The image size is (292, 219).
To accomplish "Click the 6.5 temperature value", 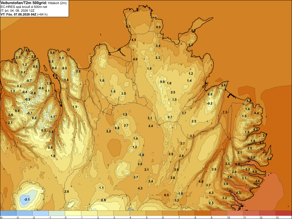I will 166,195.
